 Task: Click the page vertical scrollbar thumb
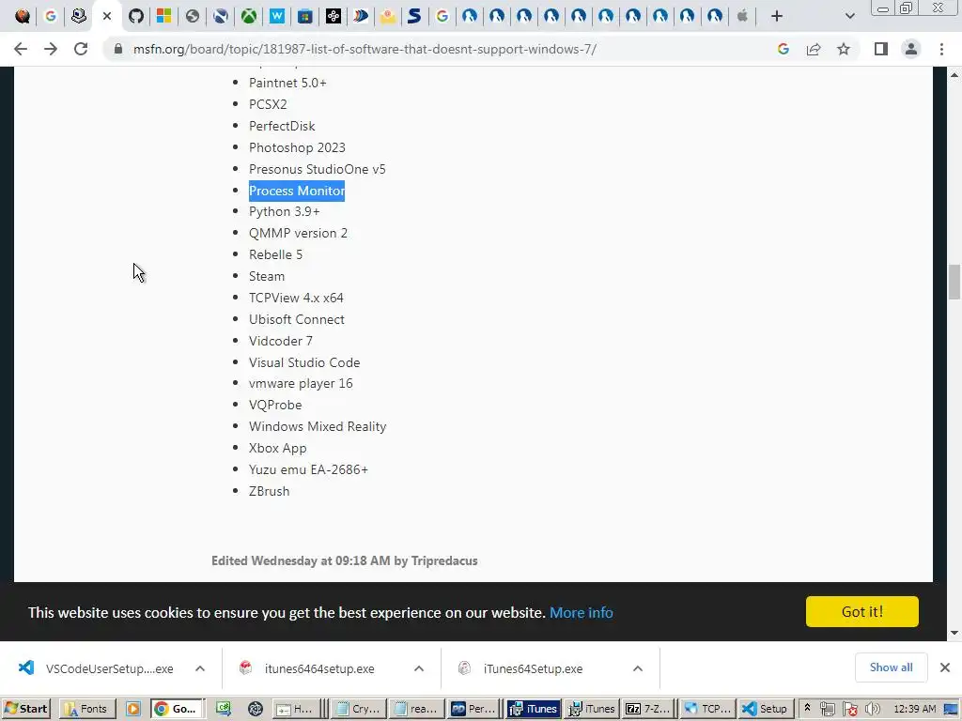(x=954, y=282)
